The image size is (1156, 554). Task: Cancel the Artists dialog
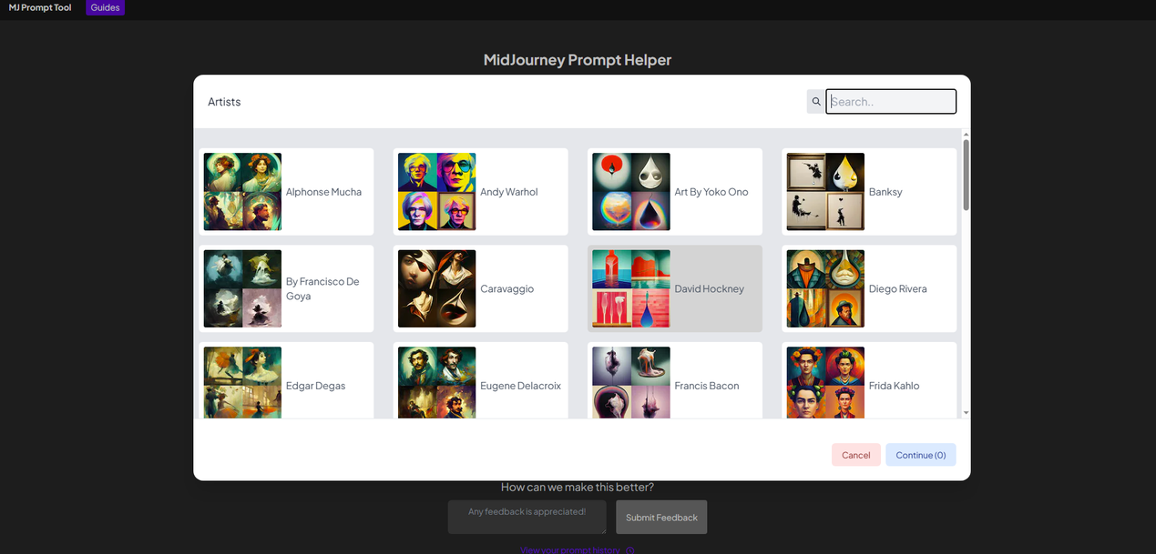(x=856, y=455)
